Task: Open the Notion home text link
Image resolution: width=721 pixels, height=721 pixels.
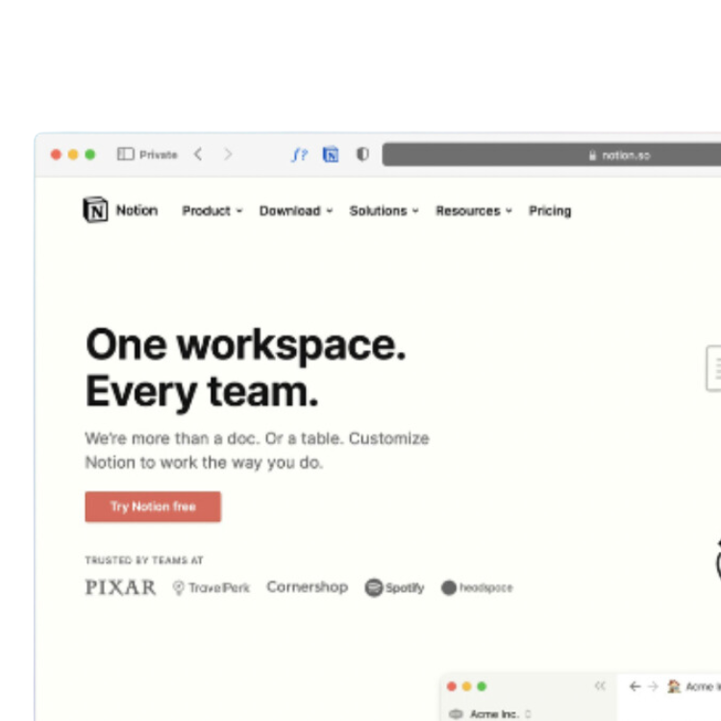Action: [137, 211]
